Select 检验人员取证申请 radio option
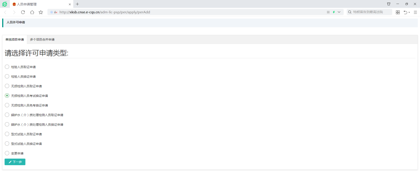Image resolution: width=420 pixels, height=192 pixels. click(x=7, y=67)
